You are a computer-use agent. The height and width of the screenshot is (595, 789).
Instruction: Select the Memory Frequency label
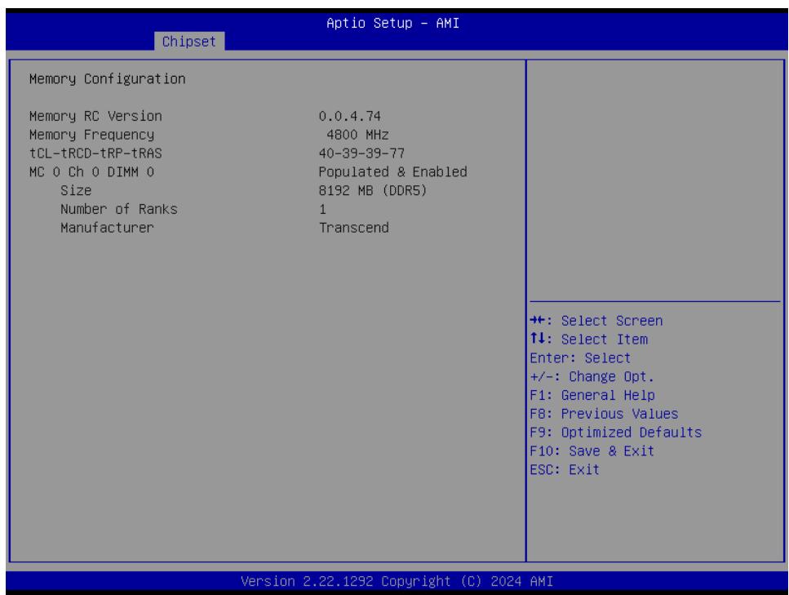coord(91,135)
